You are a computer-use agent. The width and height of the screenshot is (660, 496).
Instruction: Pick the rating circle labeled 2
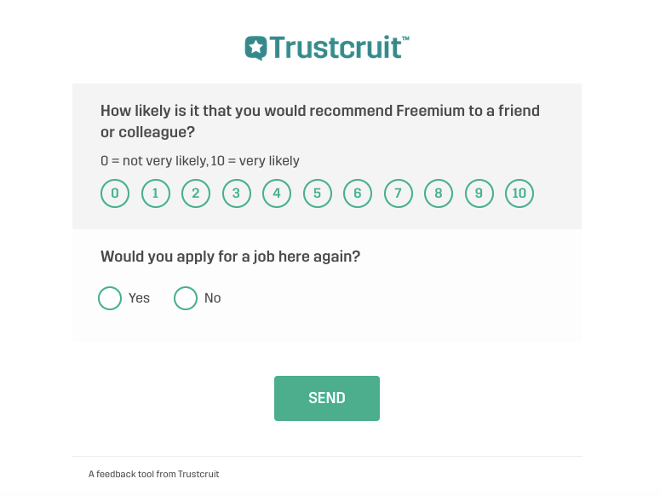pos(196,193)
